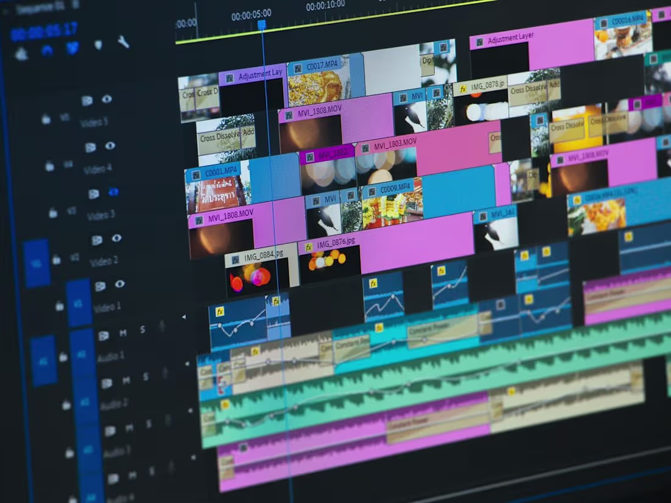The image size is (671, 503).
Task: Lock the Video 3 track with its padlock icon
Action: [54, 212]
